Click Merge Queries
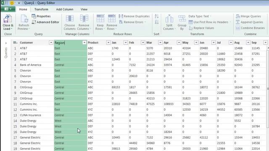The height and width of the screenshot is (151, 269). pos(248,16)
